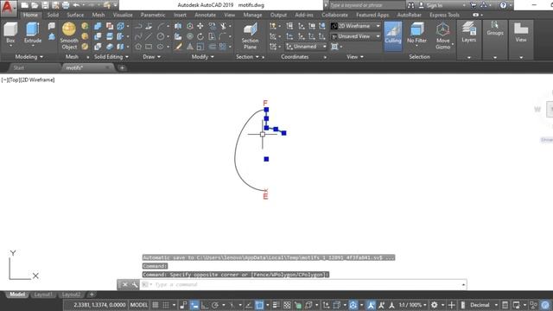Image resolution: width=553 pixels, height=311 pixels.
Task: Select the Polygon draw tool
Action: 138,47
